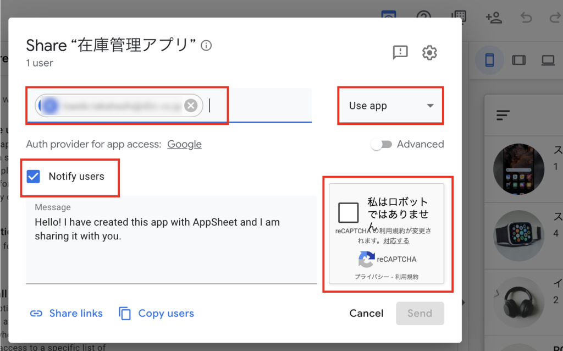Click the send feedback icon

click(400, 52)
